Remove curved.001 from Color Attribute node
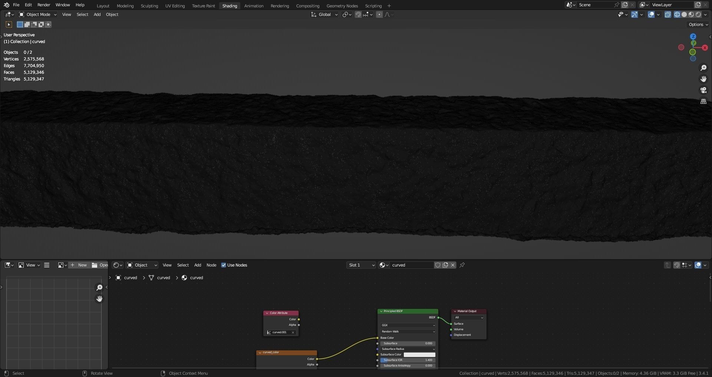The height and width of the screenshot is (377, 712). (293, 333)
